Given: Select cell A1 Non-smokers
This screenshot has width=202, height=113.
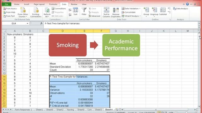Looking at the screenshot, I should tap(15, 34).
